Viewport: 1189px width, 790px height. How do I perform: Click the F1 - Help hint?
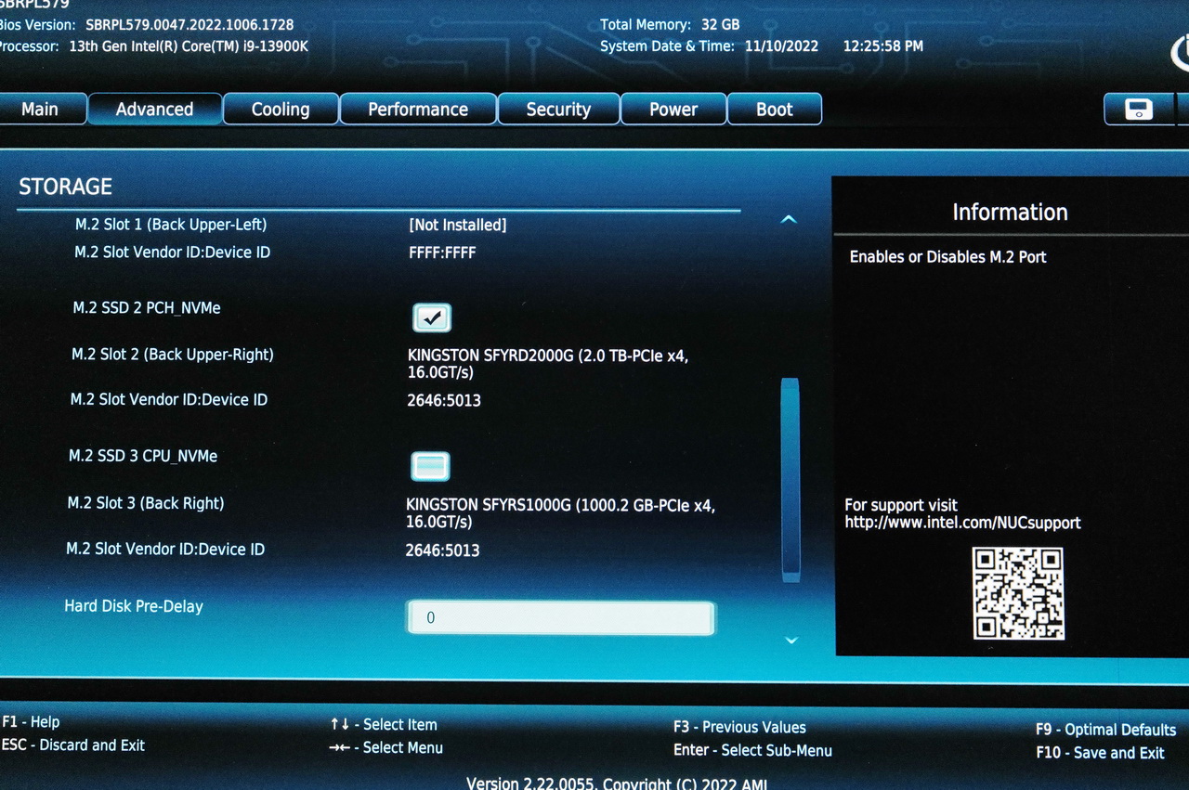(31, 722)
